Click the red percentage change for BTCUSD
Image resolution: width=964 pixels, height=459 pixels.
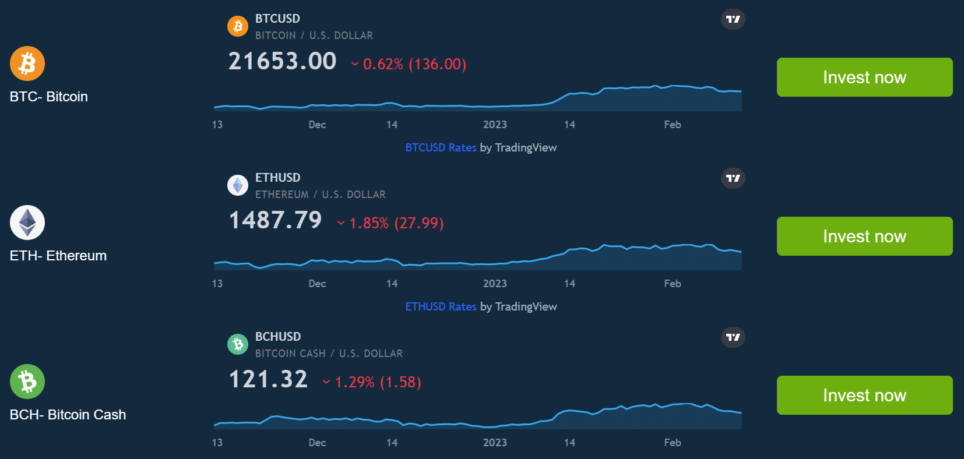[x=408, y=64]
